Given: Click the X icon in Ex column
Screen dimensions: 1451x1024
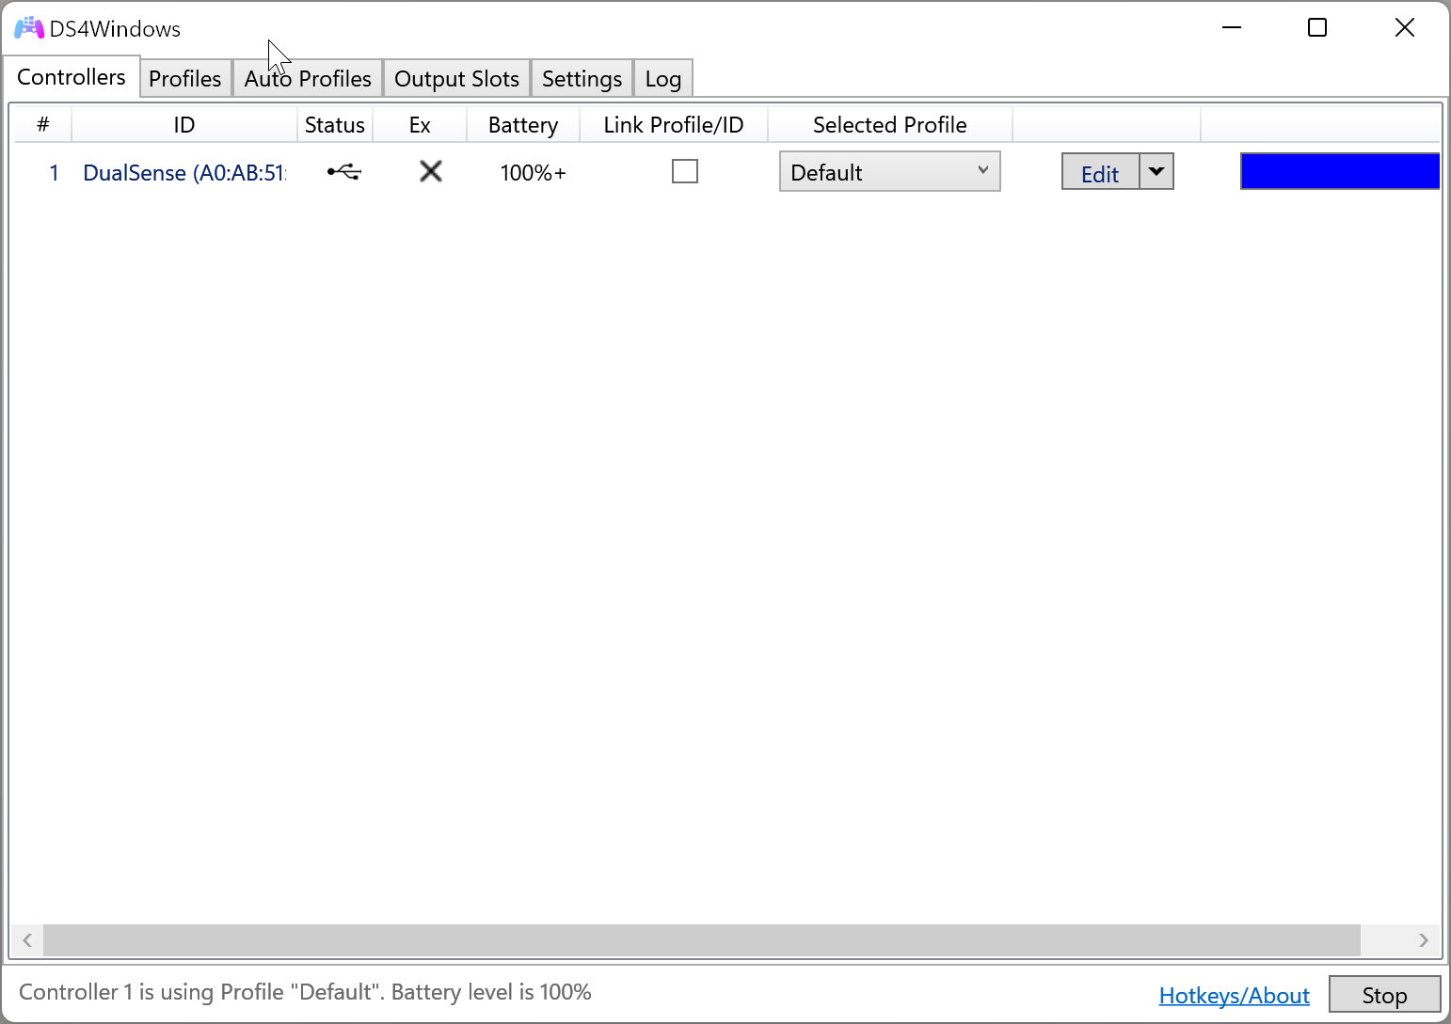Looking at the screenshot, I should (431, 171).
